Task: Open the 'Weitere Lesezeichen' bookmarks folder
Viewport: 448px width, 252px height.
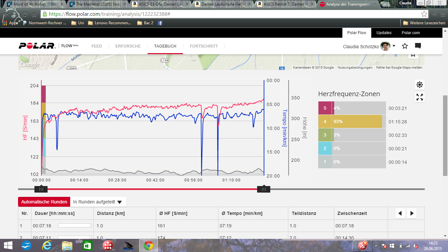Action: (x=424, y=23)
